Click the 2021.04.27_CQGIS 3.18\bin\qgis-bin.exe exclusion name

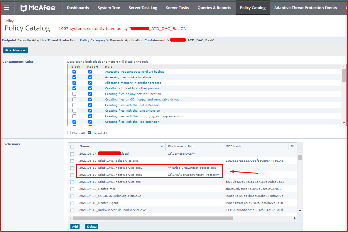110,196
